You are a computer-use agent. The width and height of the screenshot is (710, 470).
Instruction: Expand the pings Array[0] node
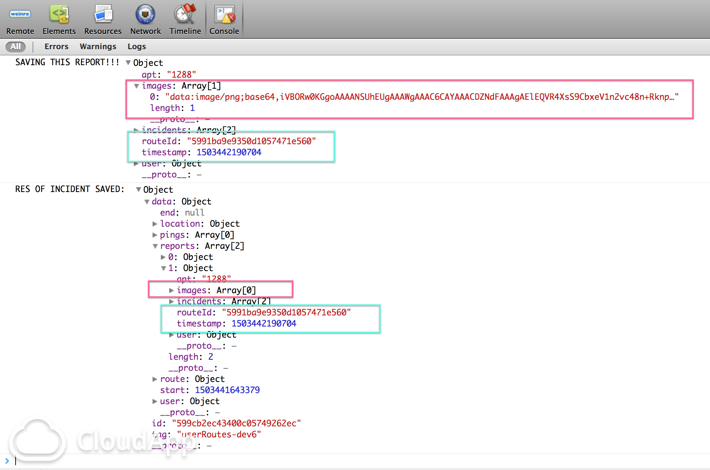pos(155,235)
